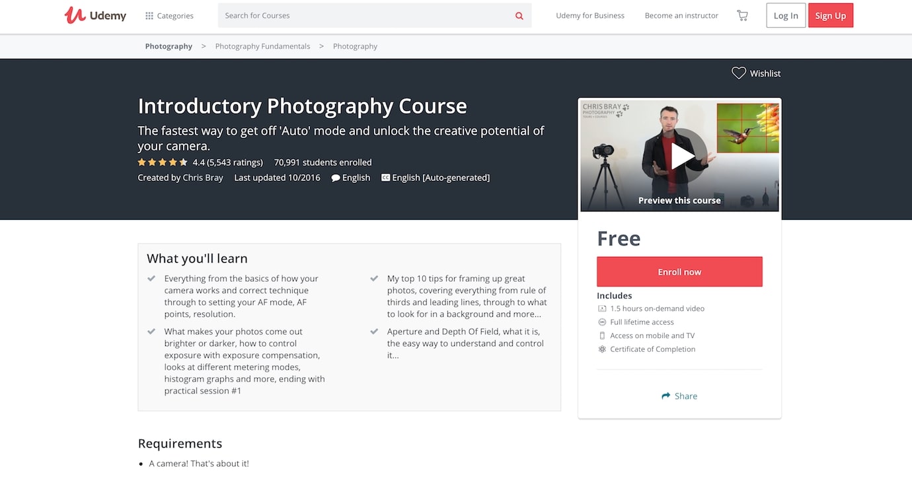Click the closed captions CC icon
This screenshot has width=912, height=482.
pos(385,178)
